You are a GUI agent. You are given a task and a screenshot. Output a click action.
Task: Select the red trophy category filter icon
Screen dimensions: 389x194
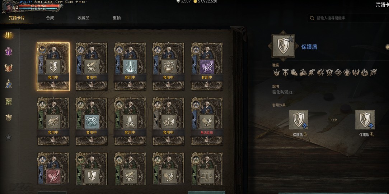[9, 68]
